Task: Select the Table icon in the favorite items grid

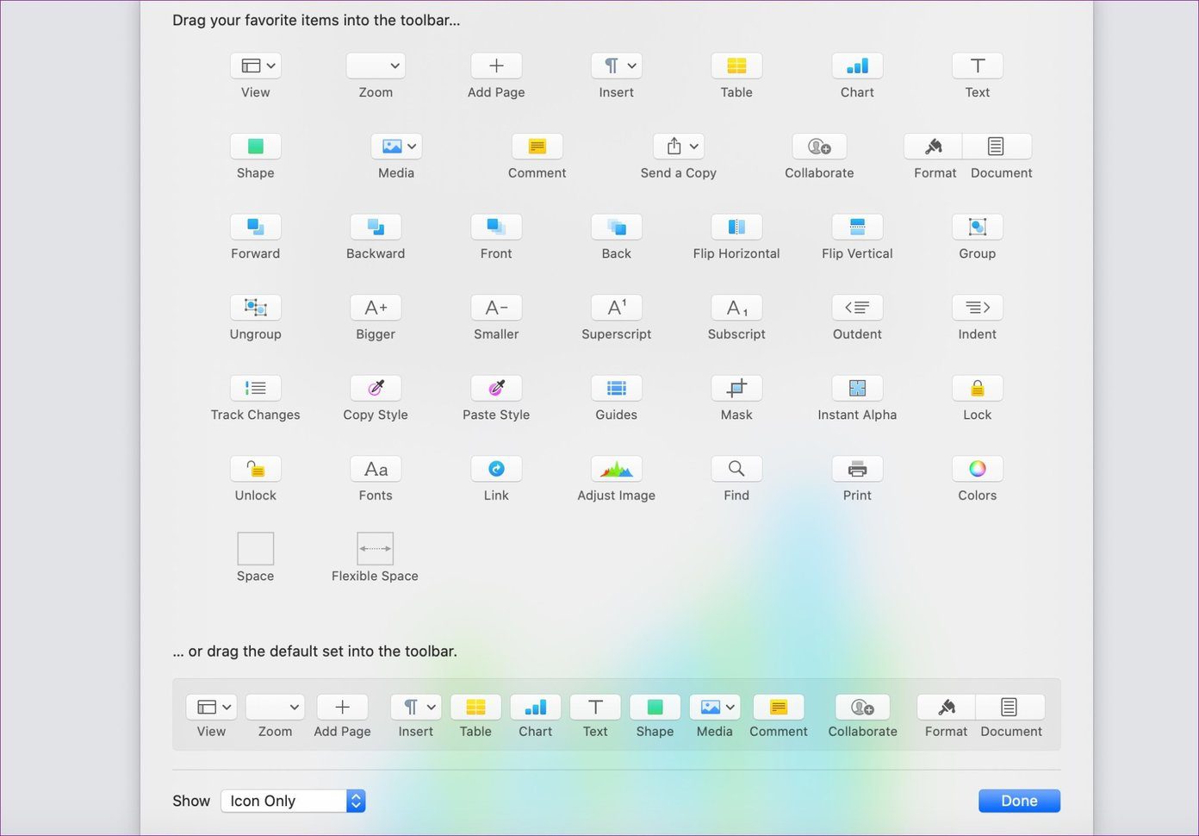Action: pos(736,66)
